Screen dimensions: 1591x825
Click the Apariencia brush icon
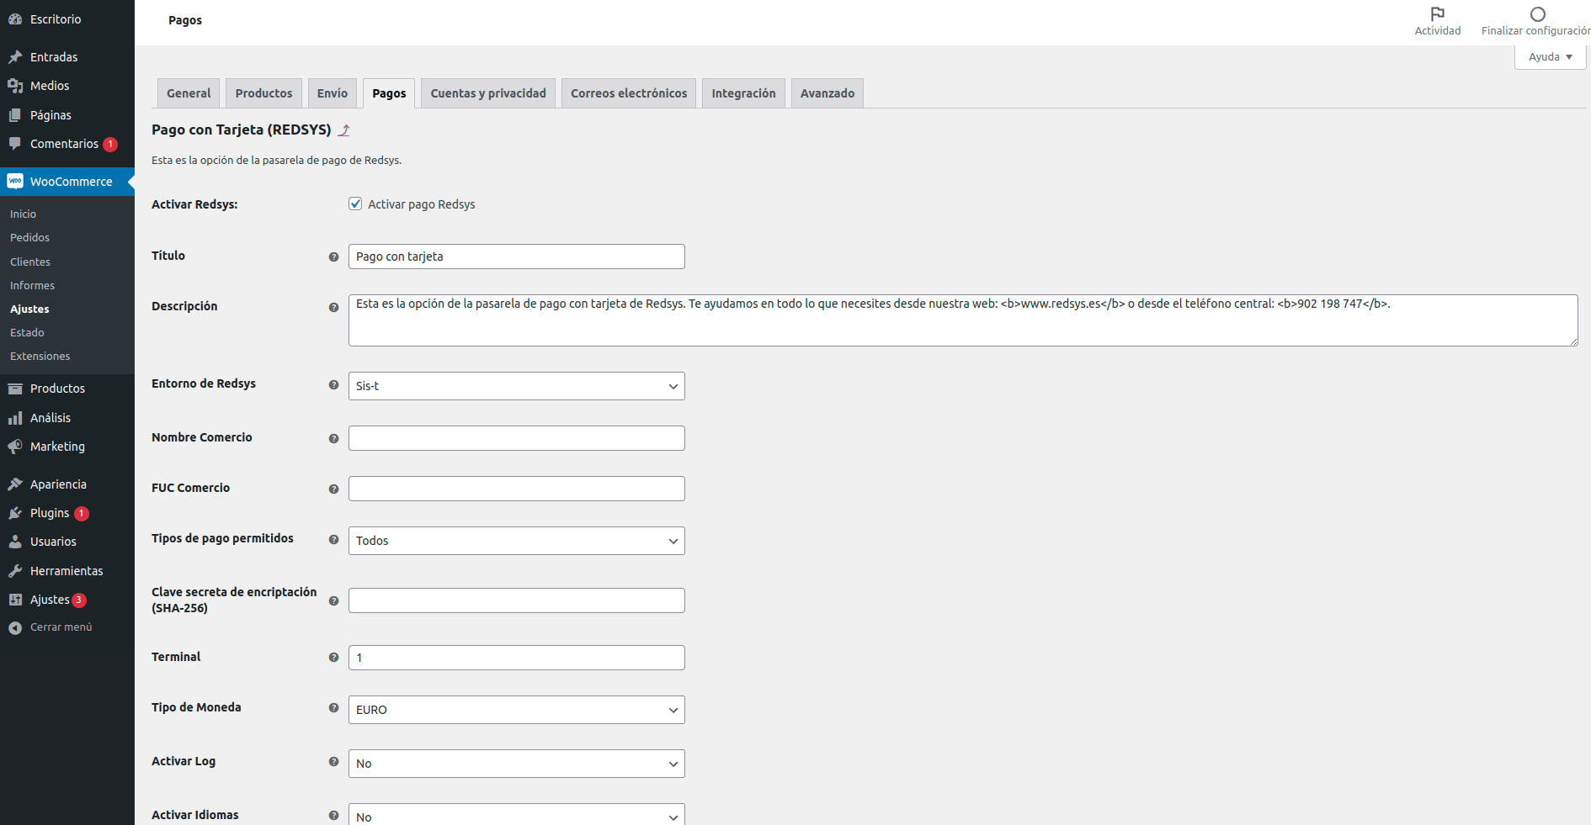click(x=15, y=484)
